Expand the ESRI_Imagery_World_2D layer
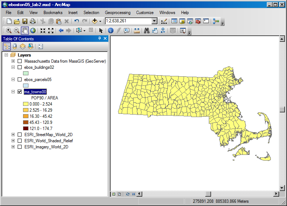Screen dimensions: 287x206 click(x=13, y=147)
